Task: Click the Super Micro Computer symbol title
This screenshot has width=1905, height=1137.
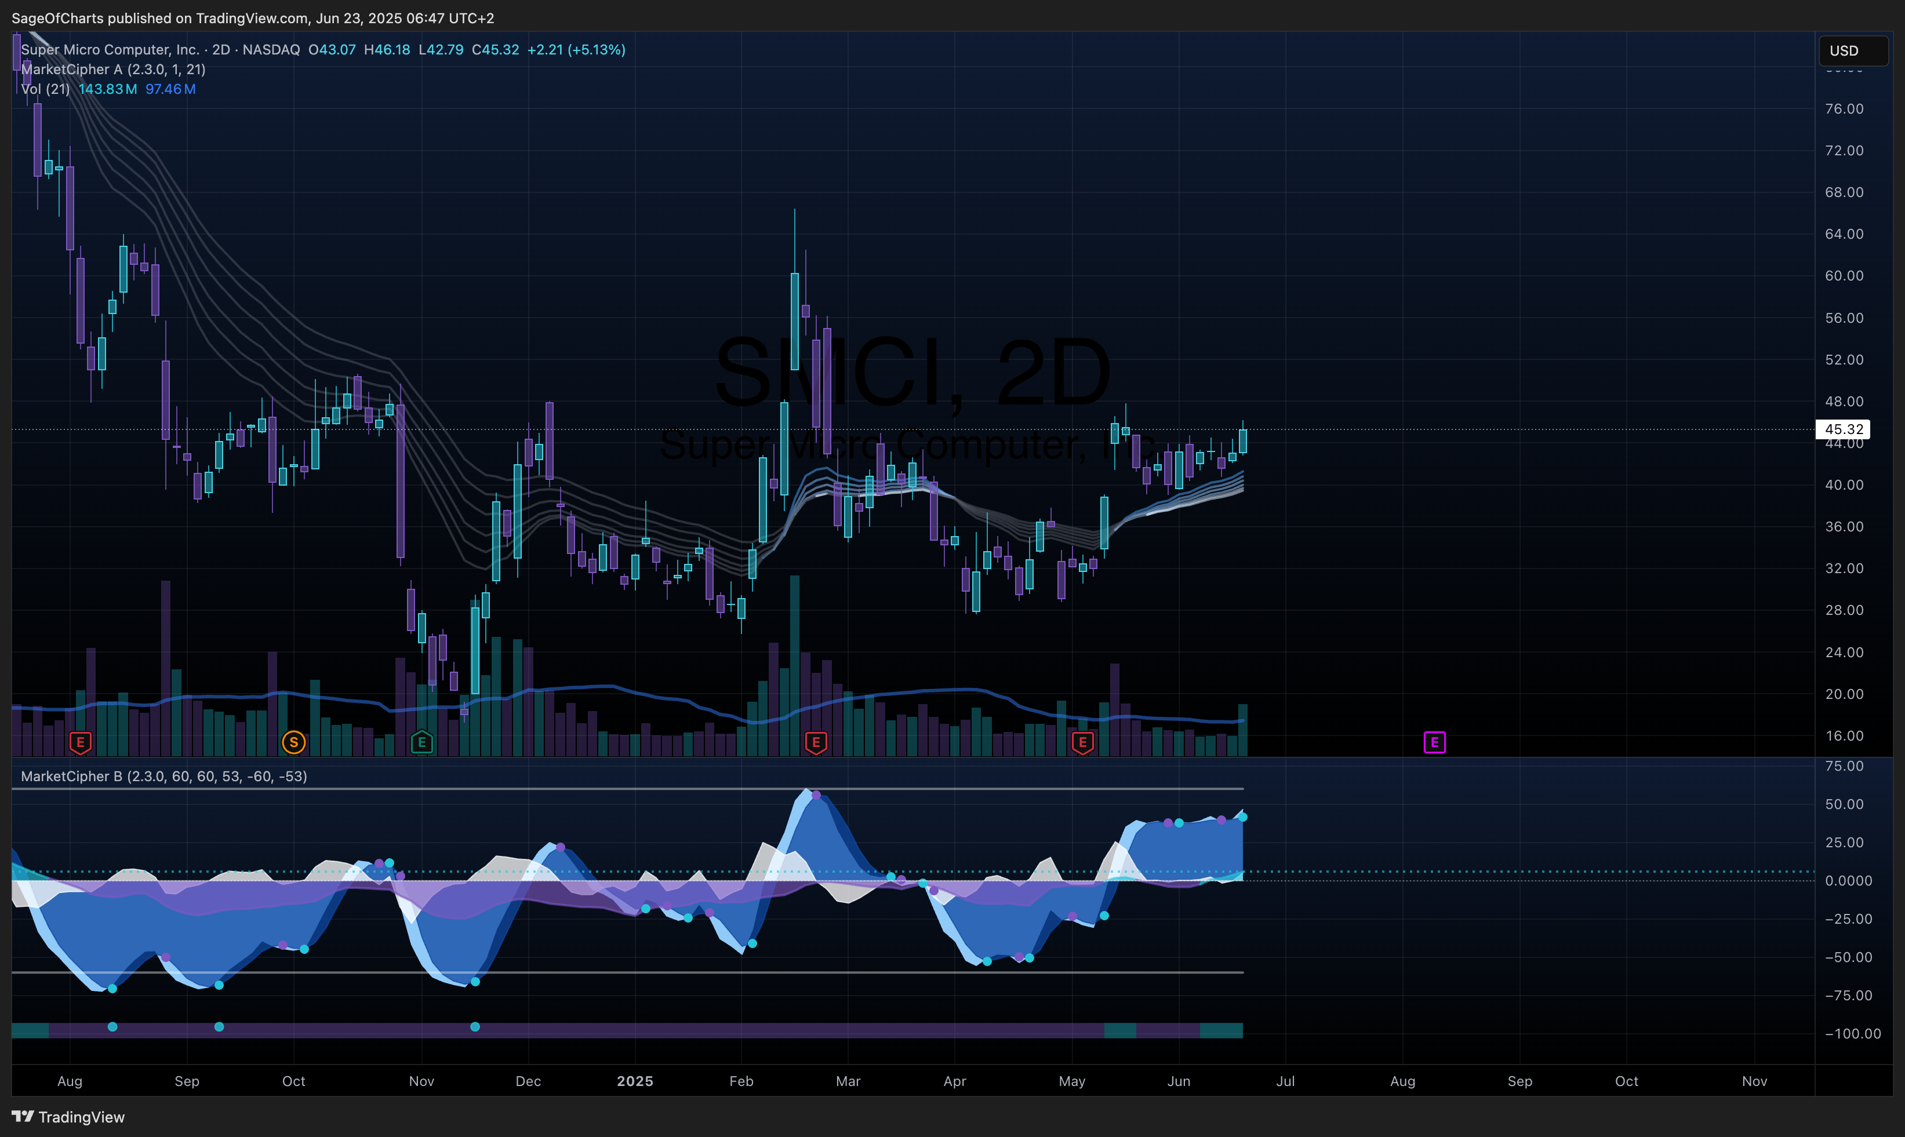Action: pyautogui.click(x=110, y=50)
